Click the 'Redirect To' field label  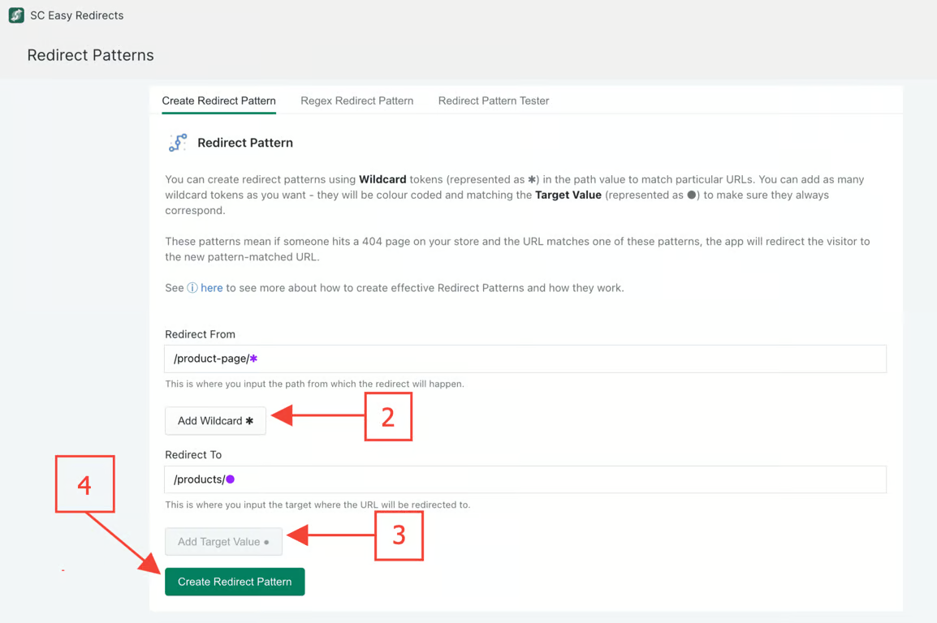(193, 455)
